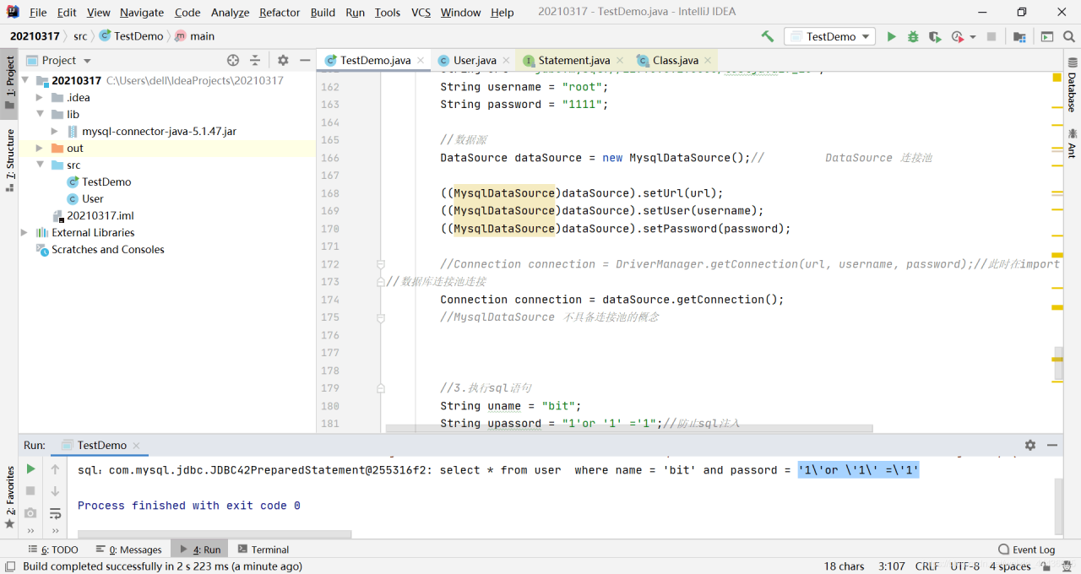Toggle soft-wrap in the Run console
The width and height of the screenshot is (1081, 574).
[56, 512]
